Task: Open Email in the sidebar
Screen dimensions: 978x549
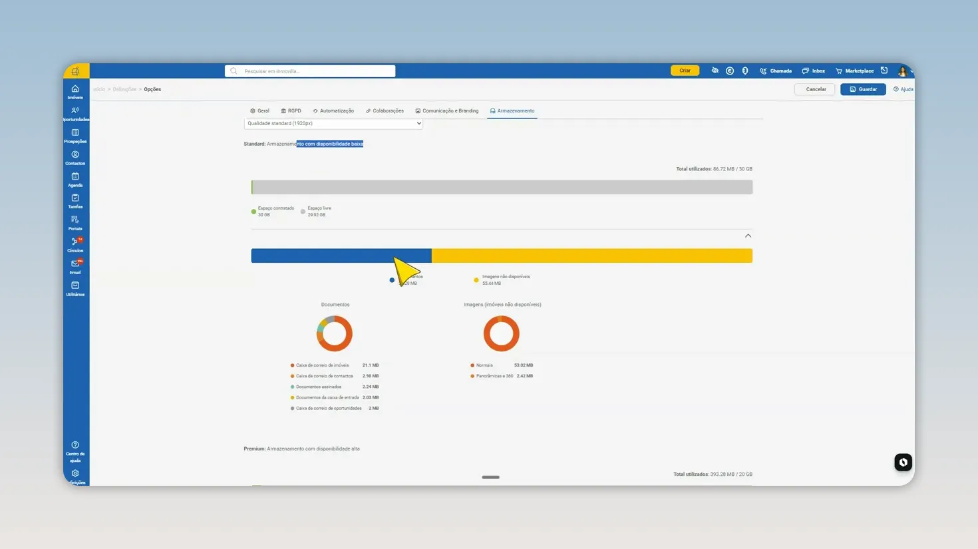Action: (75, 268)
